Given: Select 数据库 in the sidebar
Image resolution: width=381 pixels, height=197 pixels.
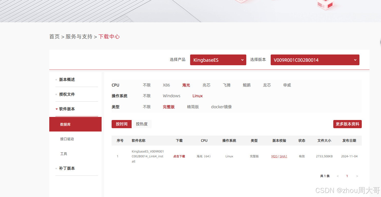Looking at the screenshot, I should pos(75,124).
